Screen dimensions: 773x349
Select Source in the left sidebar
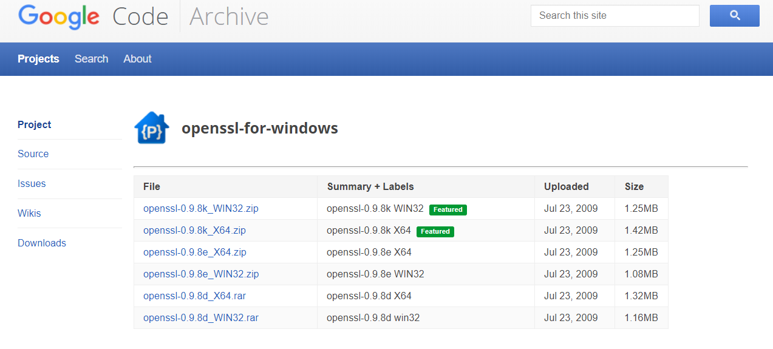pyautogui.click(x=33, y=154)
